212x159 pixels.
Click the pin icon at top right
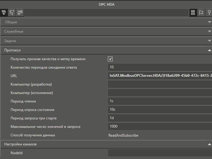pos(209,12)
